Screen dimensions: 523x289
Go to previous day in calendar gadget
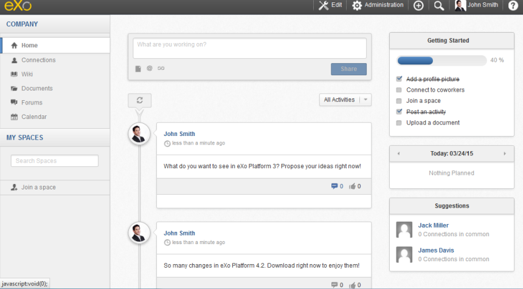pyautogui.click(x=398, y=154)
